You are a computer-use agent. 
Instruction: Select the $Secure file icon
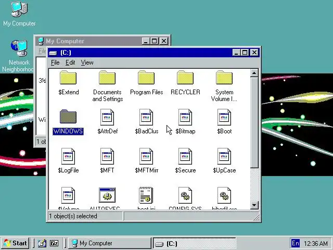pyautogui.click(x=185, y=156)
